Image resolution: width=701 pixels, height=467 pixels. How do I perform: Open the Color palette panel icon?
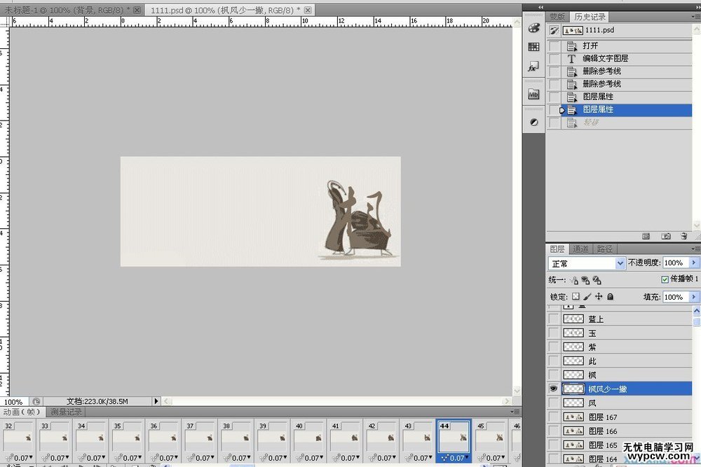coord(533,29)
